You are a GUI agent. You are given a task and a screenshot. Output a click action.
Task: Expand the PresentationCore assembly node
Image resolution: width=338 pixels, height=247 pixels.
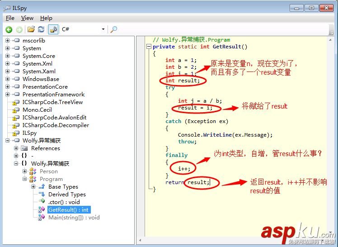[8, 87]
